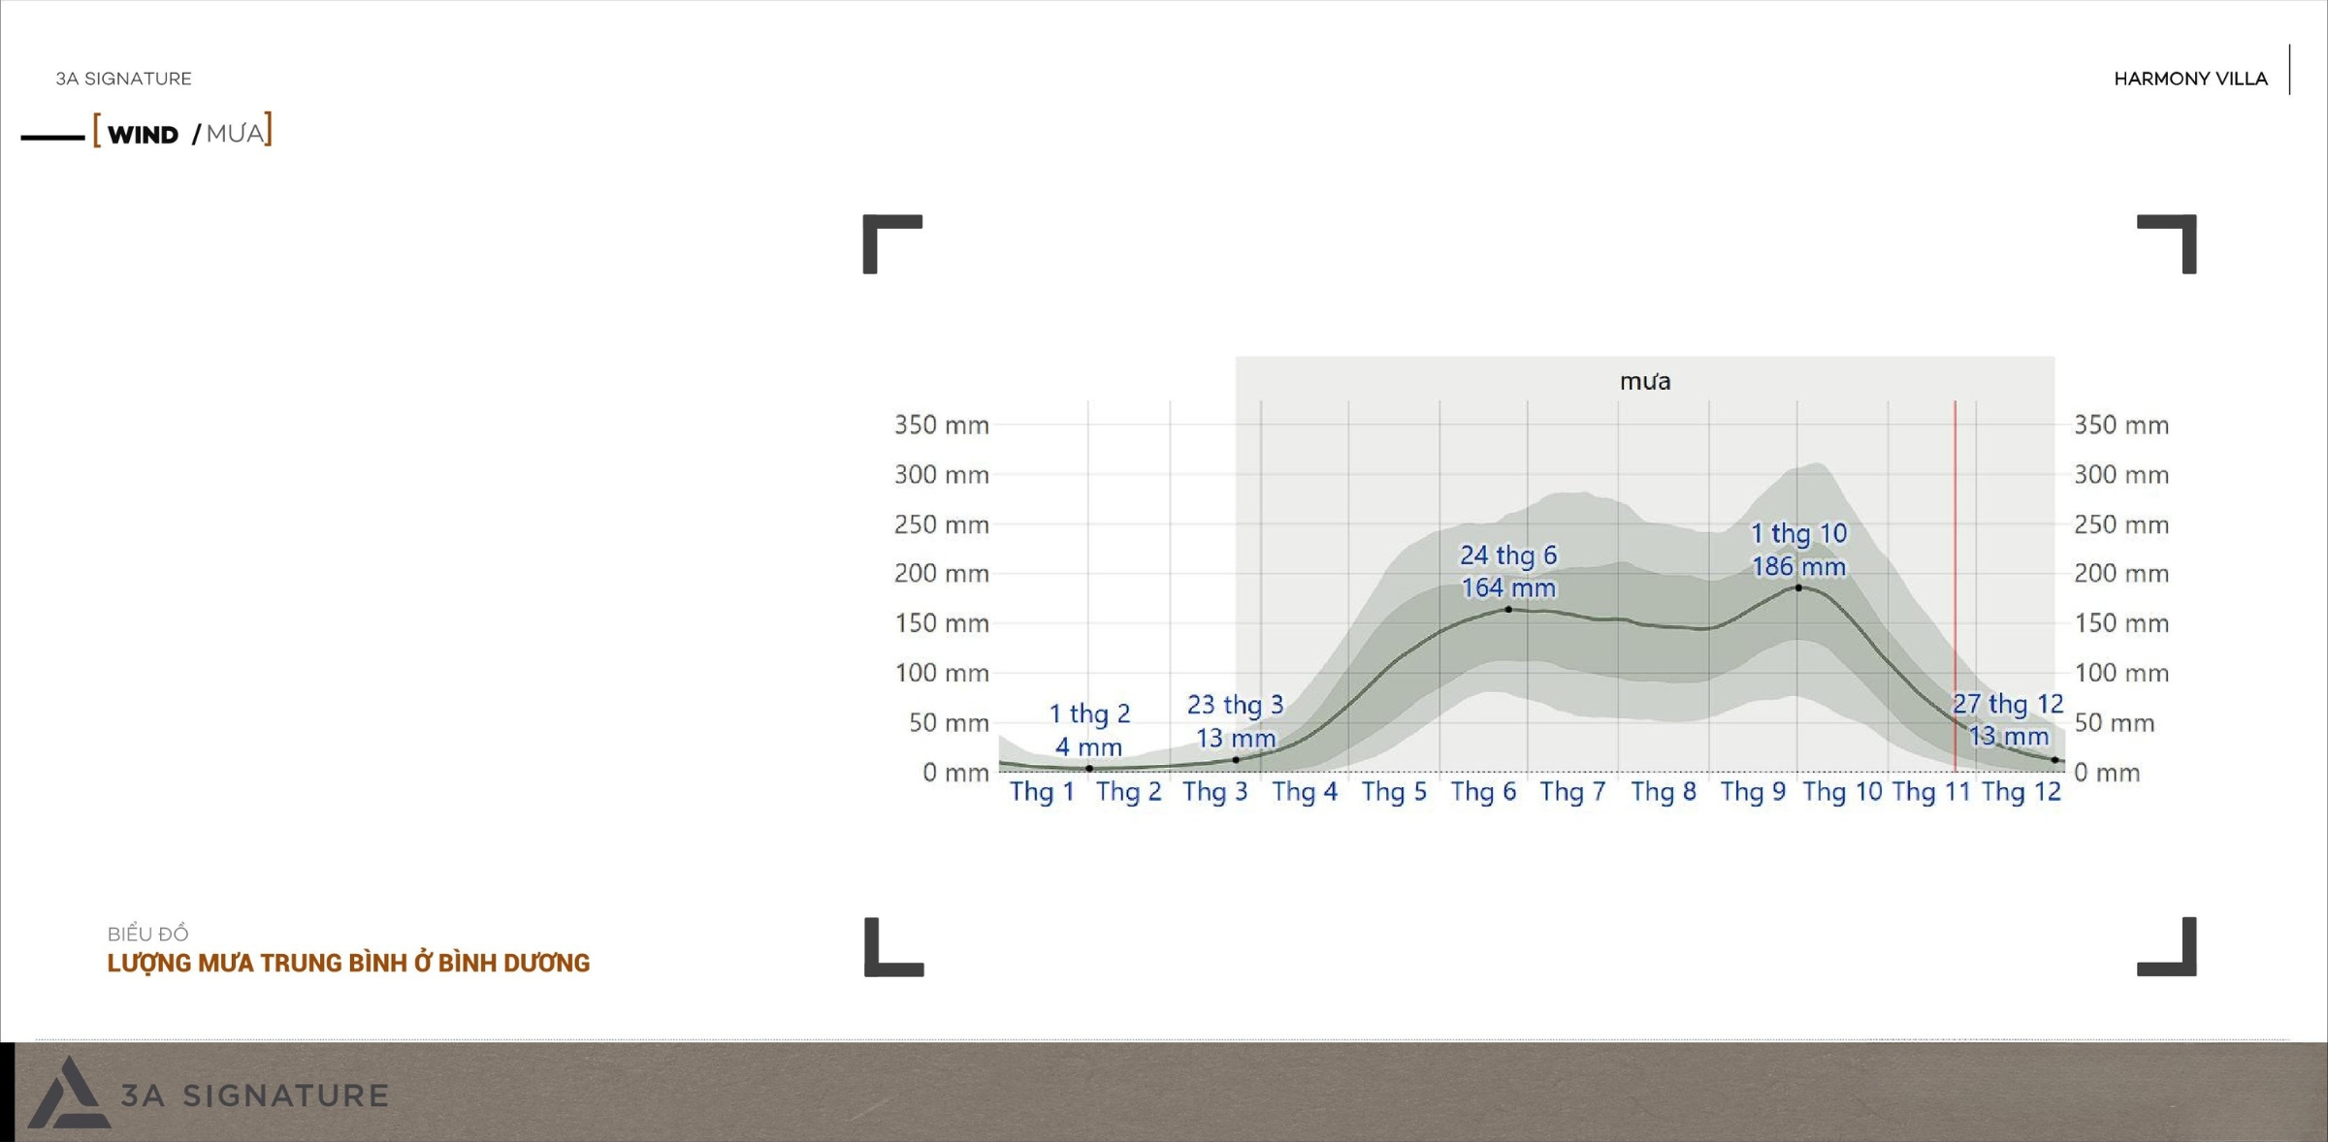Viewport: 2328px width, 1142px height.
Task: Click the 1 thg 10 186 mm peak point
Action: point(1798,587)
